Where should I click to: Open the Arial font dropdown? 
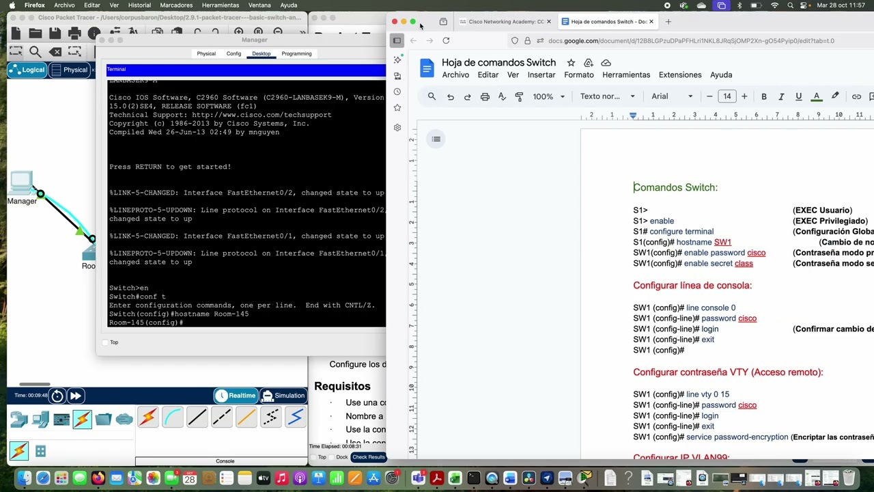tap(672, 96)
